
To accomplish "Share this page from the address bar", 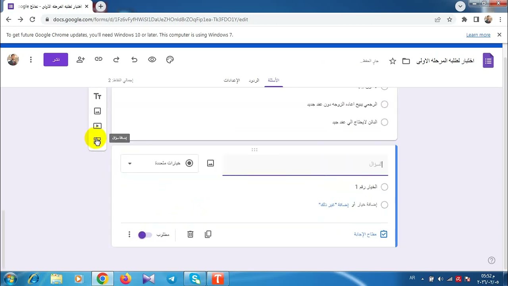I will (x=437, y=19).
